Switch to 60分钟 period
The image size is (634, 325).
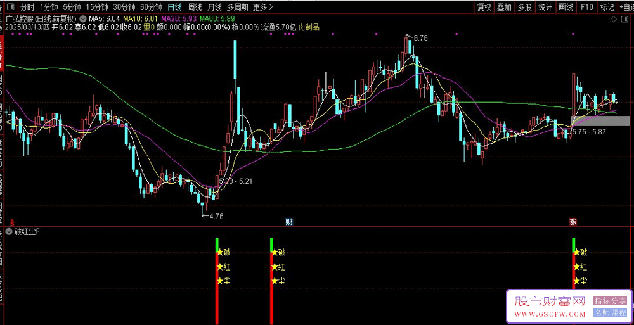[152, 7]
